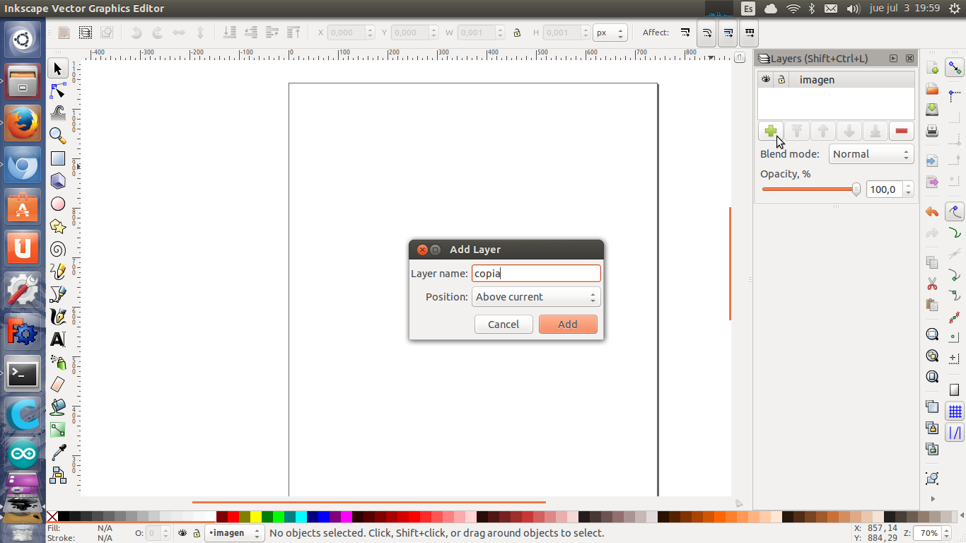966x543 pixels.
Task: Cancel the Add Layer dialog
Action: 504,325
